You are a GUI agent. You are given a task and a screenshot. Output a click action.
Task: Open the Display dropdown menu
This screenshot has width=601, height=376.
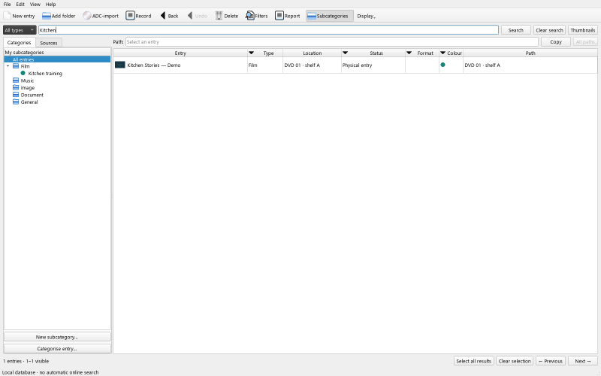click(366, 16)
